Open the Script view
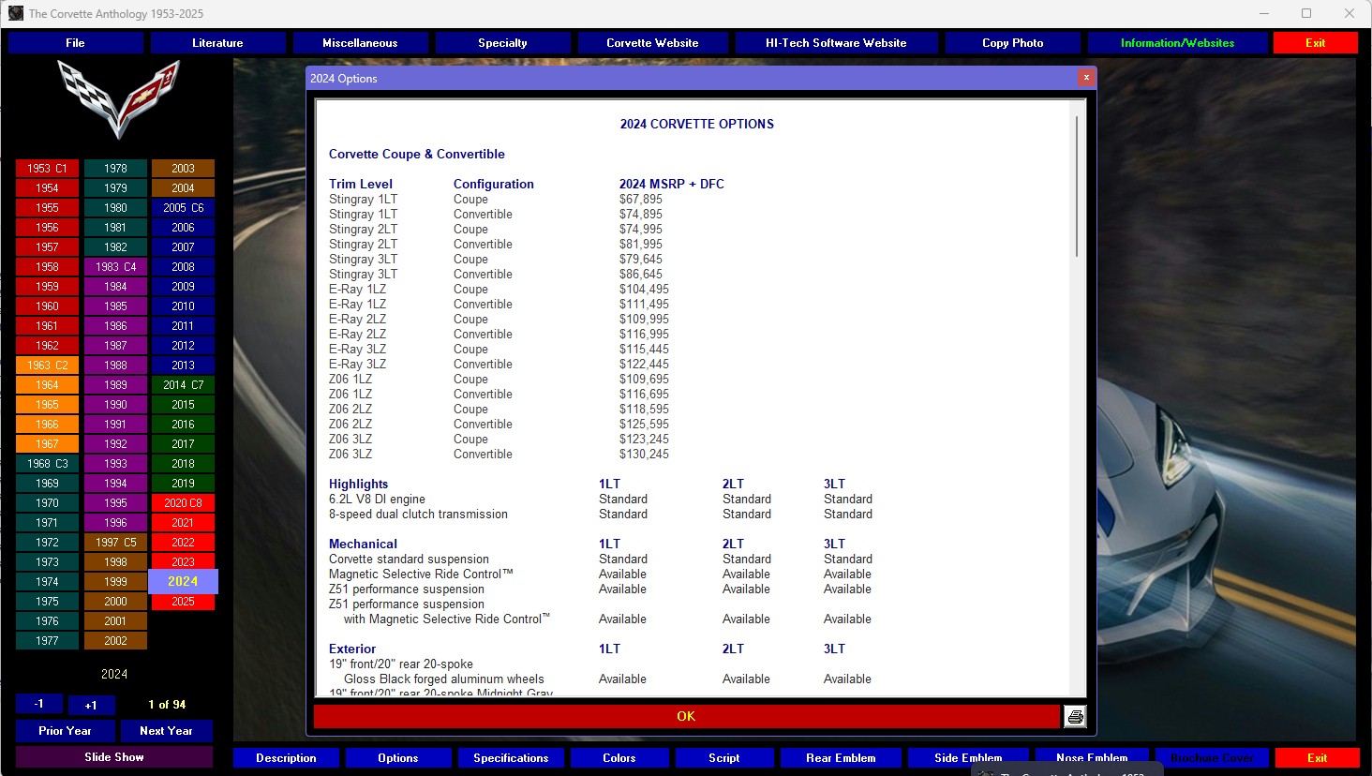This screenshot has width=1372, height=776. tap(724, 758)
